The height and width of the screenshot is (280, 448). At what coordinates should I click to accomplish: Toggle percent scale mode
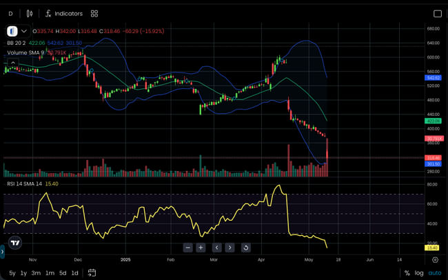pyautogui.click(x=407, y=273)
